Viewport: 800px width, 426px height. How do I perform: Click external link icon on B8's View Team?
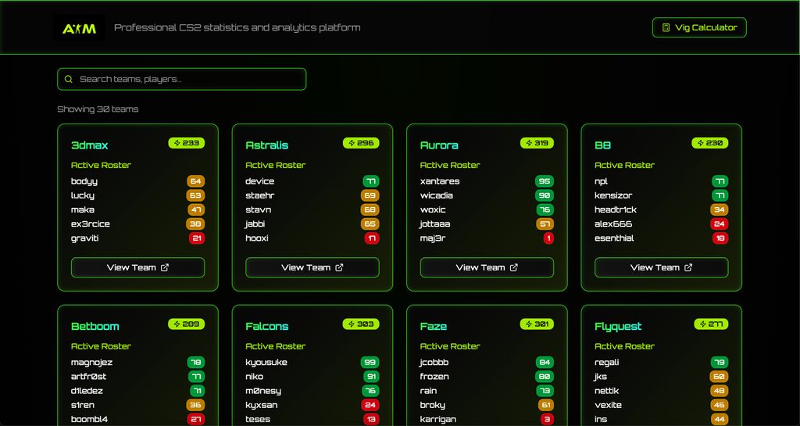[688, 267]
